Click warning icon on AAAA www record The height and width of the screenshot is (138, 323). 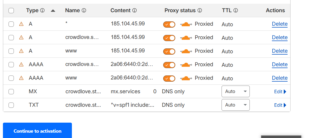point(21,78)
